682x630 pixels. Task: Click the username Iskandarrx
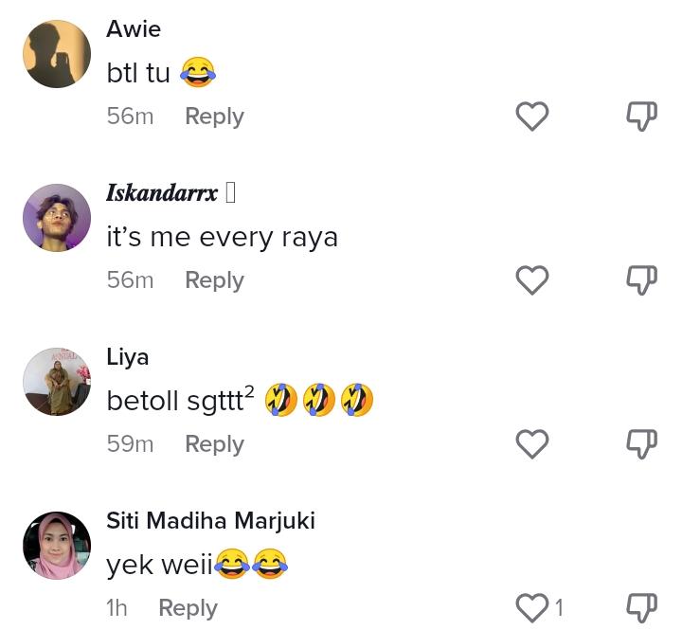162,193
